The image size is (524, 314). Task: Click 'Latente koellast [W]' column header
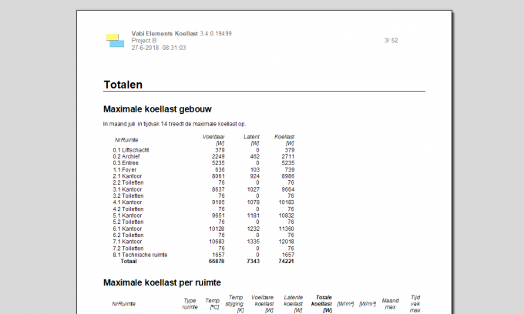294,304
